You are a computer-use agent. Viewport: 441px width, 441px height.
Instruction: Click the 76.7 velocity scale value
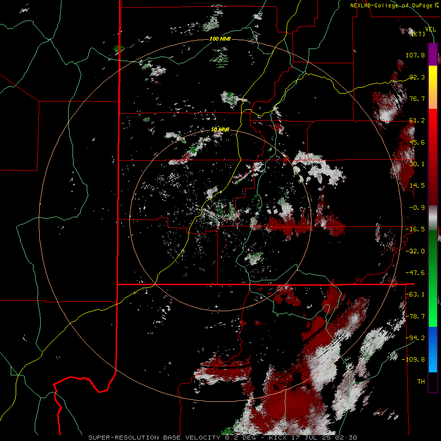pyautogui.click(x=417, y=98)
